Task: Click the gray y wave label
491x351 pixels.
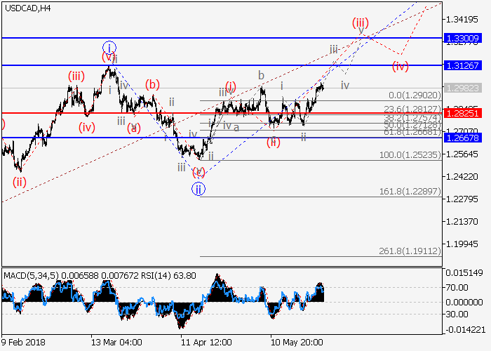Action: click(361, 30)
